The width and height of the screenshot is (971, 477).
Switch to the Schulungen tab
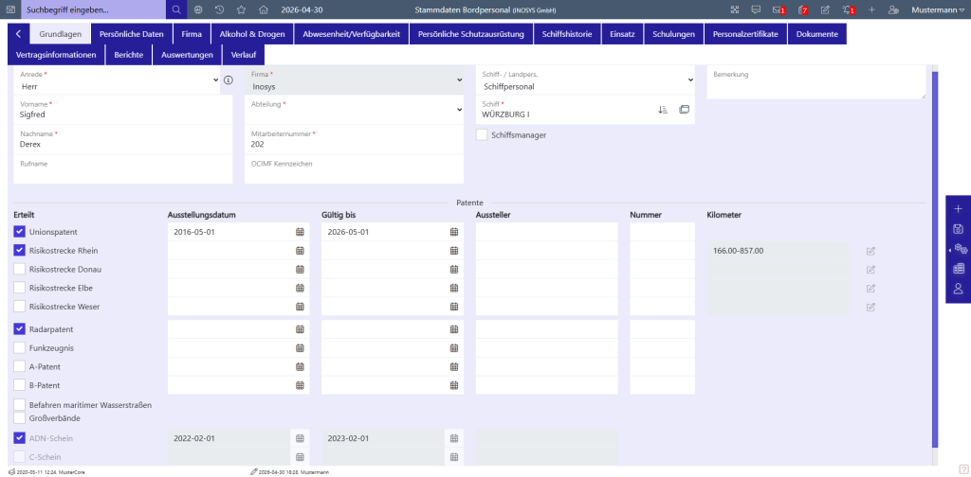click(x=674, y=35)
